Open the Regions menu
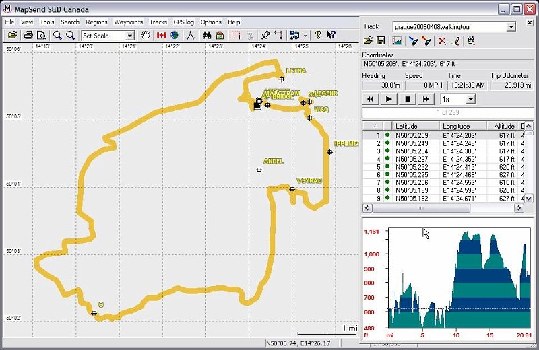Screen dimensions: 539x350 [96, 22]
